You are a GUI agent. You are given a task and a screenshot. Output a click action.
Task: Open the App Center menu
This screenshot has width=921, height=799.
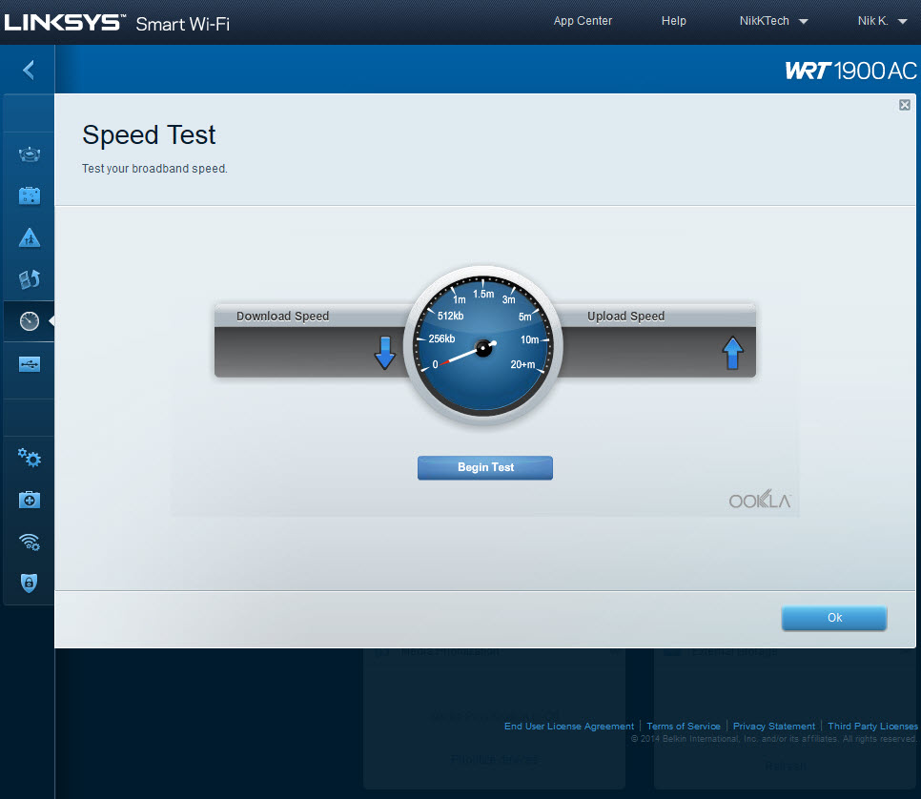click(583, 21)
